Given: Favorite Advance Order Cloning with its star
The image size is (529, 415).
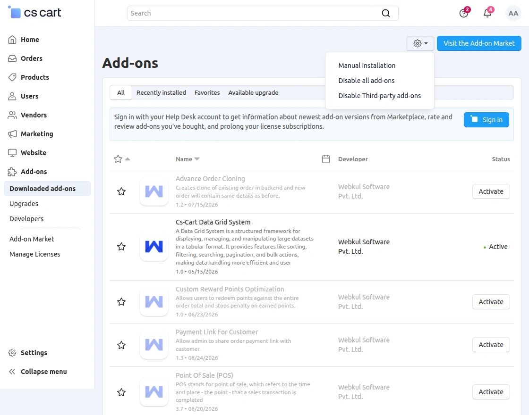Looking at the screenshot, I should (121, 191).
